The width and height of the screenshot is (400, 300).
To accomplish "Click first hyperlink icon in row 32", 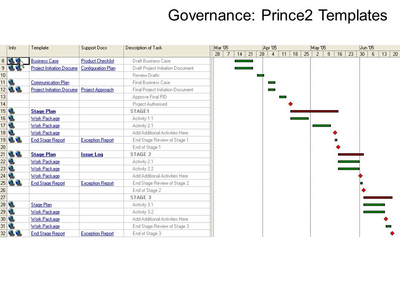I will tap(12, 233).
